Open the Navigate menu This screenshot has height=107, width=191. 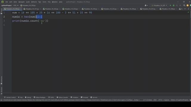[21, 2]
